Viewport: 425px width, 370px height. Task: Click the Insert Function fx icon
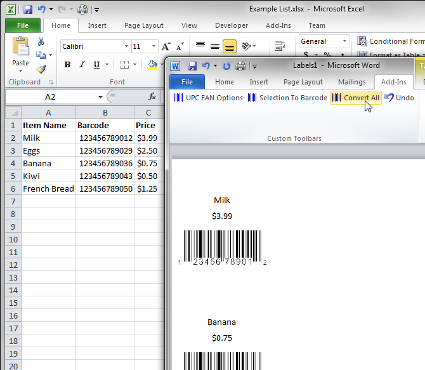coord(152,96)
